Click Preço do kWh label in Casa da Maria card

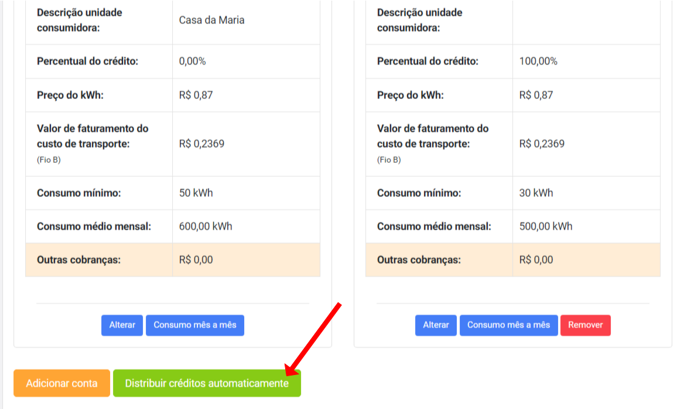70,95
